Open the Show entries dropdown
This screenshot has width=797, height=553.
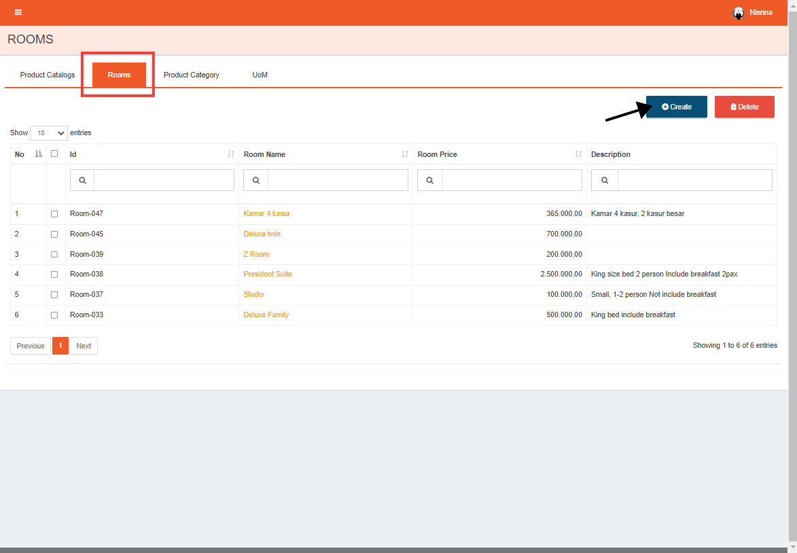point(49,133)
